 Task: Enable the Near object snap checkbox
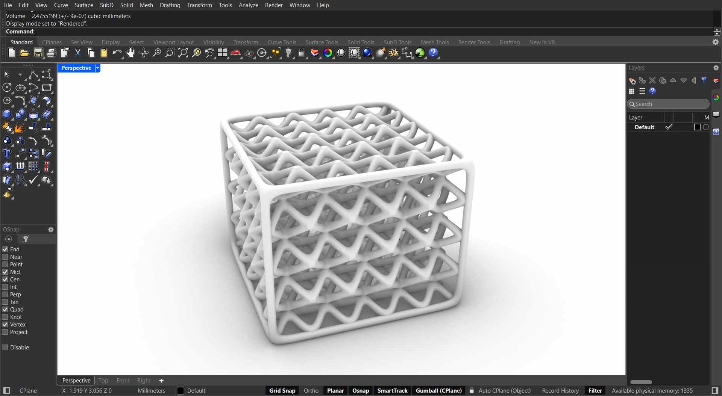5,257
